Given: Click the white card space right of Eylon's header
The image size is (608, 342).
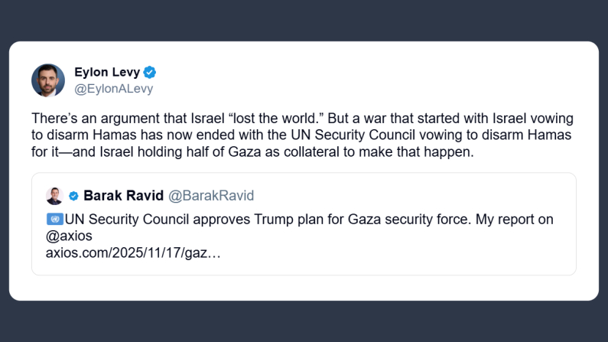Looking at the screenshot, I should [x=382, y=80].
